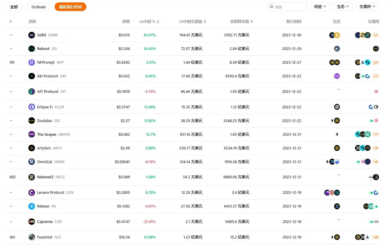The width and height of the screenshot is (387, 245).
Task: Click the 名称 column header
Action: tap(32, 21)
